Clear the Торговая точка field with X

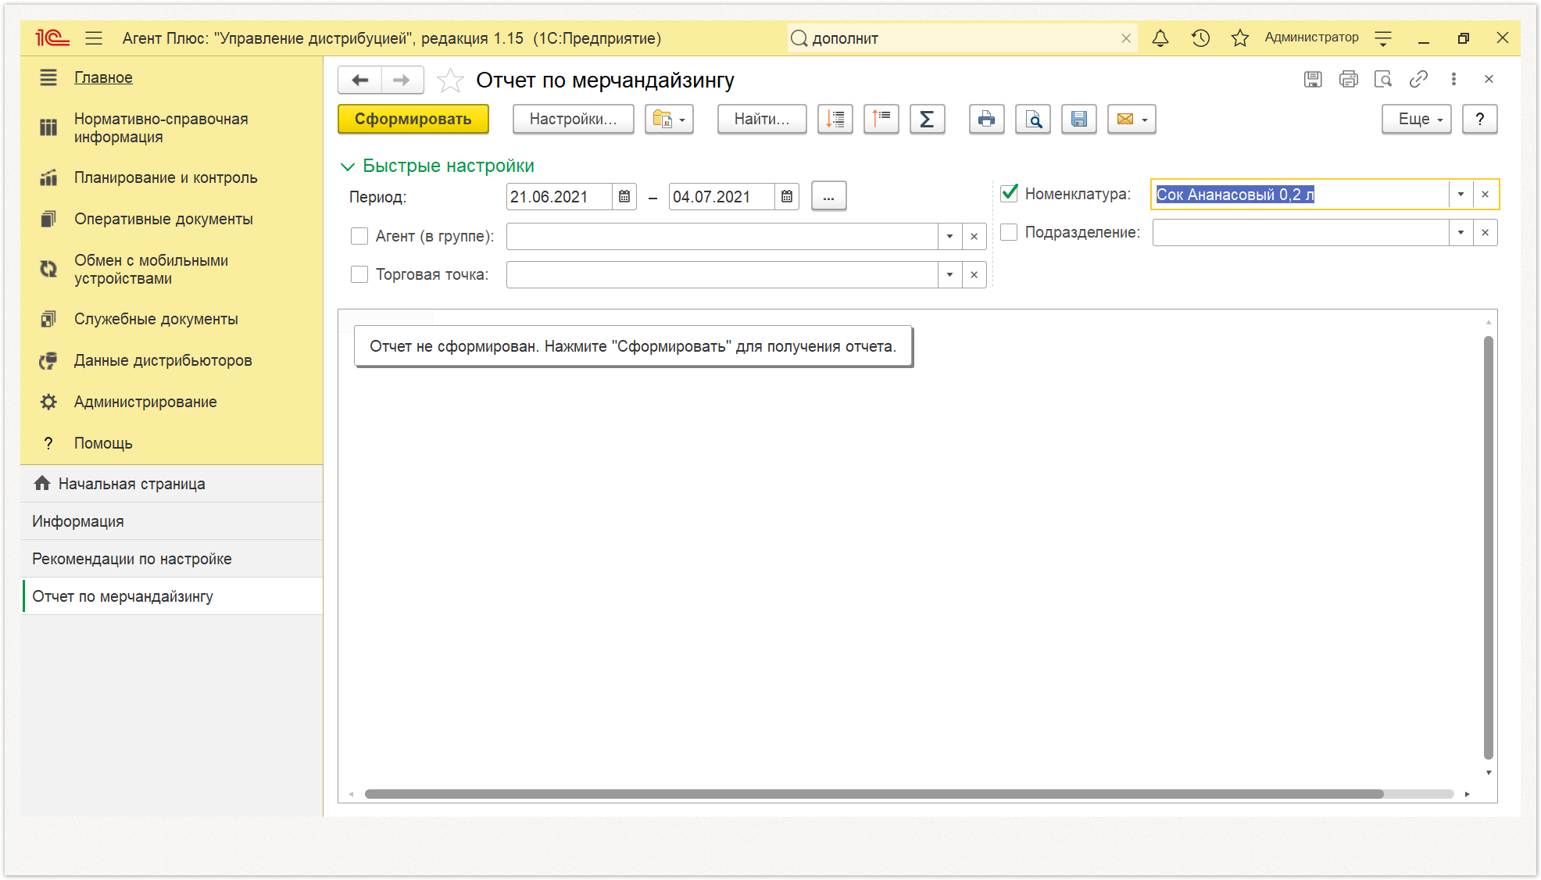(974, 274)
